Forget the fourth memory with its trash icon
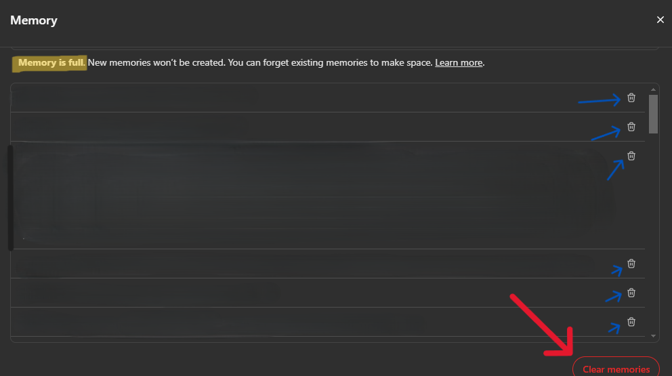 click(631, 264)
